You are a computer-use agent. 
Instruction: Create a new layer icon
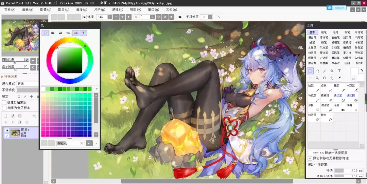coord(6,116)
